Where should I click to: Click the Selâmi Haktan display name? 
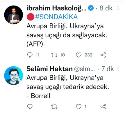(49, 69)
